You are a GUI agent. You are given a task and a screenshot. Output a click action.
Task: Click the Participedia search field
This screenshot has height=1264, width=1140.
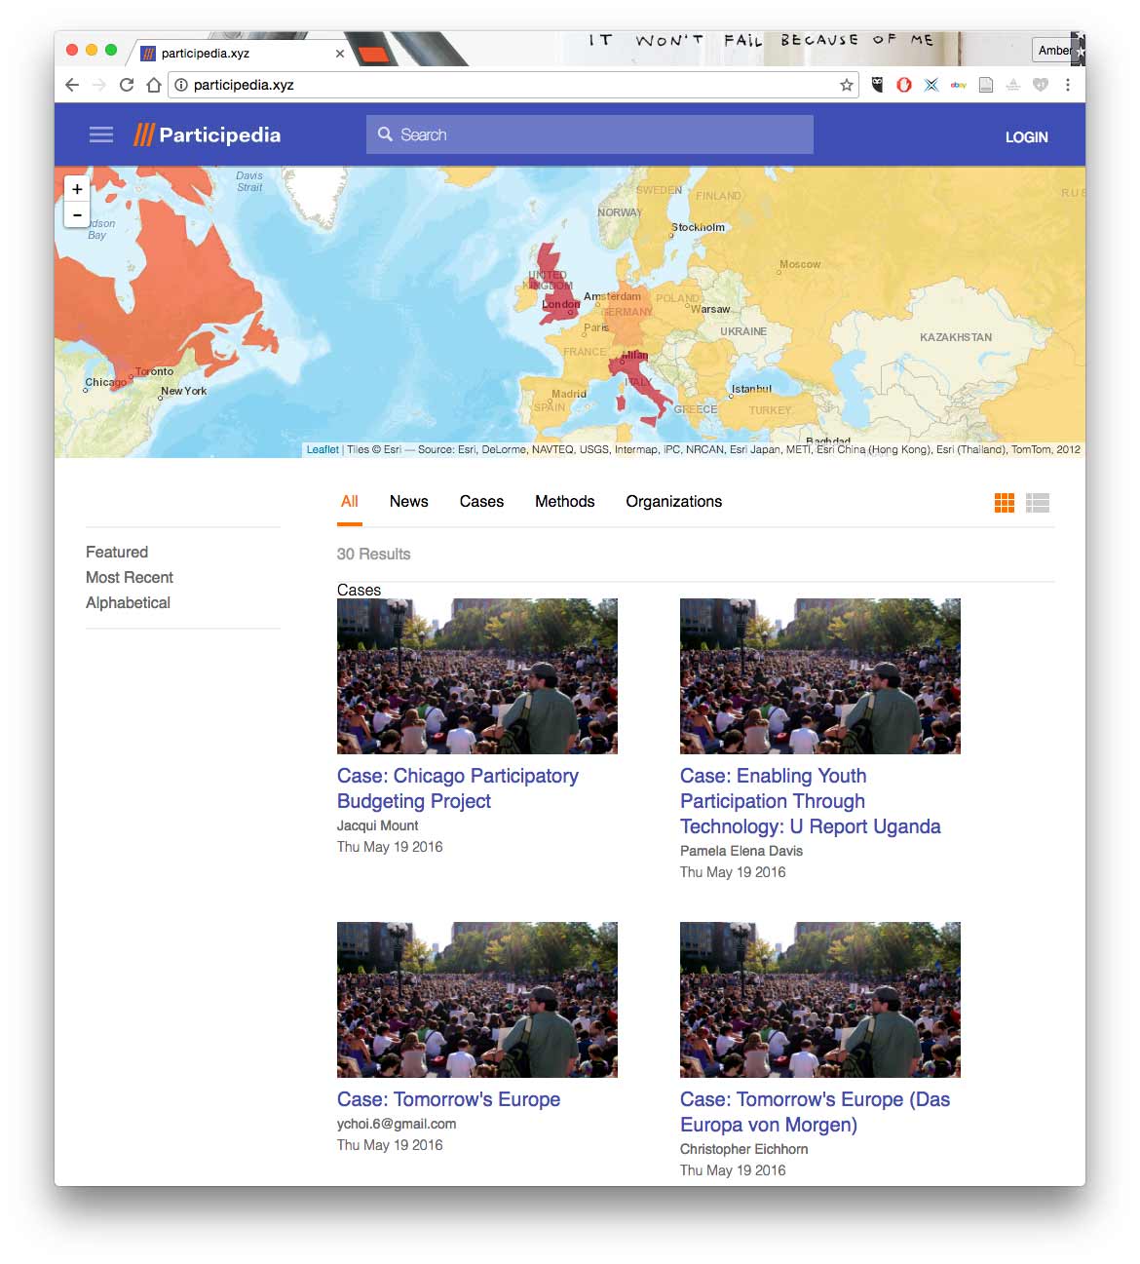click(589, 134)
